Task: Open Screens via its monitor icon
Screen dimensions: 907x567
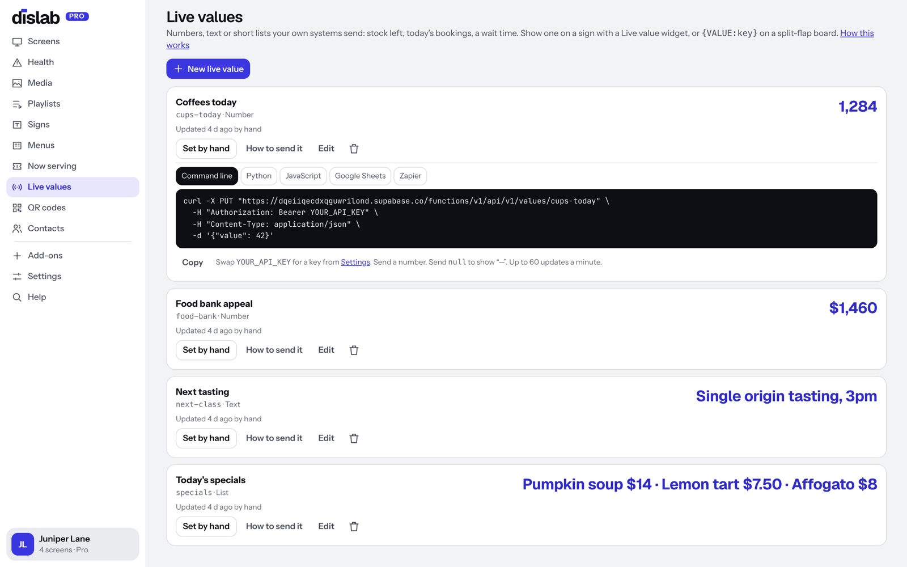Action: 17,42
